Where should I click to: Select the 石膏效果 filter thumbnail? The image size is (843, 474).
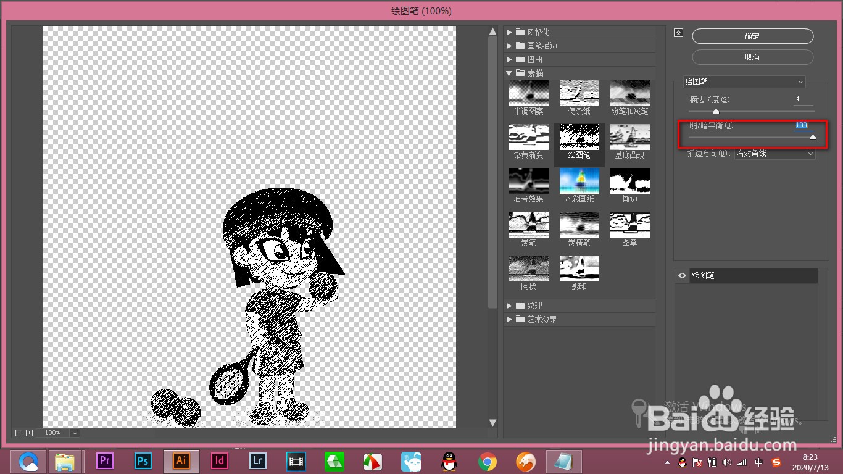click(528, 181)
